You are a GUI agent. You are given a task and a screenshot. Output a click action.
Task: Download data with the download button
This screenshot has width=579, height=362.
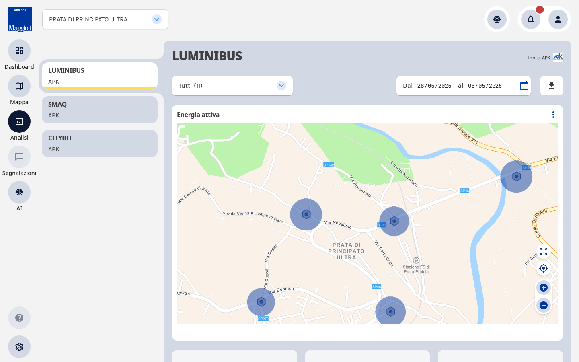click(x=552, y=86)
